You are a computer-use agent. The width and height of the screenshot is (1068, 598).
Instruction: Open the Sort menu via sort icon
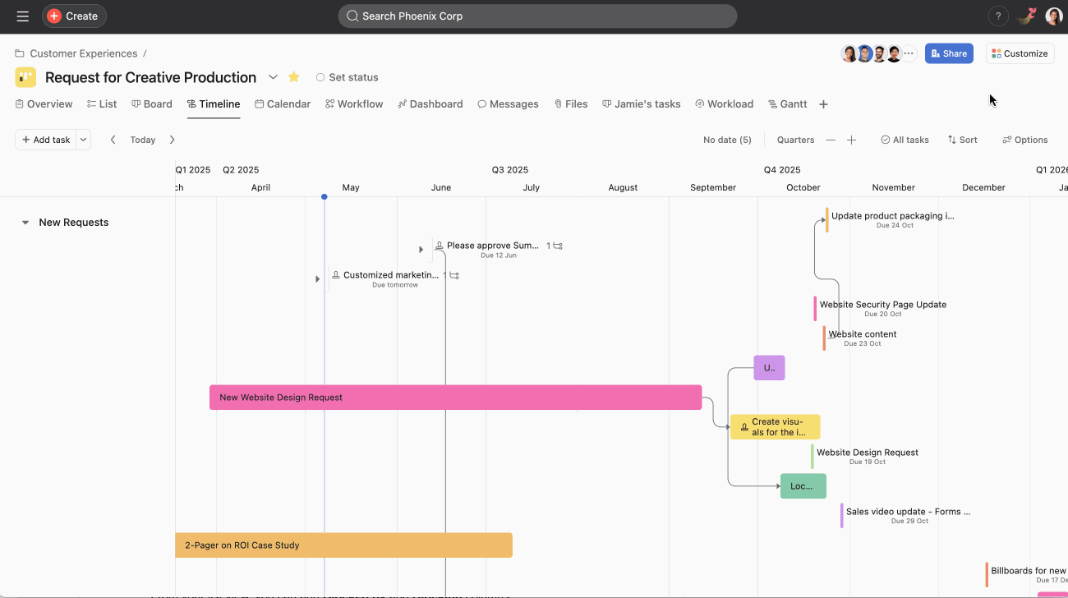pos(962,140)
